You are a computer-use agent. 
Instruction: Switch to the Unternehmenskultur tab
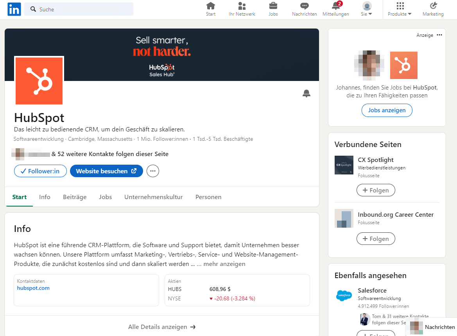click(x=154, y=197)
